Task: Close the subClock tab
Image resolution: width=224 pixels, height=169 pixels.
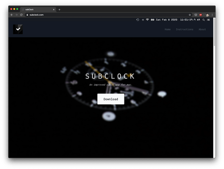Action: click(x=54, y=9)
